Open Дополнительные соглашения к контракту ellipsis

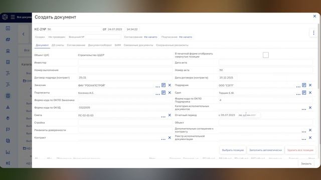[x=304, y=131]
